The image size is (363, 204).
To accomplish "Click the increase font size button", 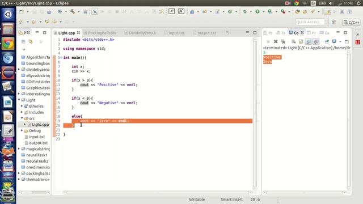I will pos(181,11).
